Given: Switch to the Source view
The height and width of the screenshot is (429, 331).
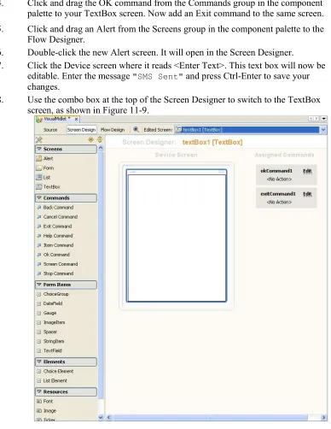Looking at the screenshot, I should point(50,130).
